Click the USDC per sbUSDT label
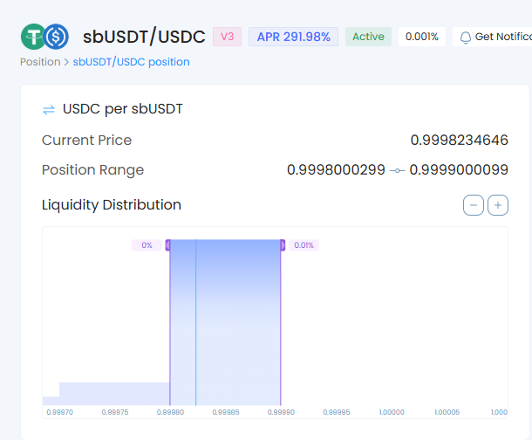The image size is (532, 440). pyautogui.click(x=122, y=109)
